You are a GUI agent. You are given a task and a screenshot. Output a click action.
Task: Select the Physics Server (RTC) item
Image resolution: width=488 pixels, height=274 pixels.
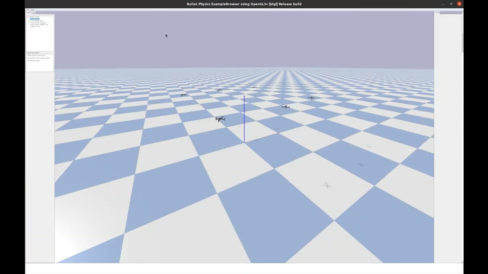click(37, 21)
